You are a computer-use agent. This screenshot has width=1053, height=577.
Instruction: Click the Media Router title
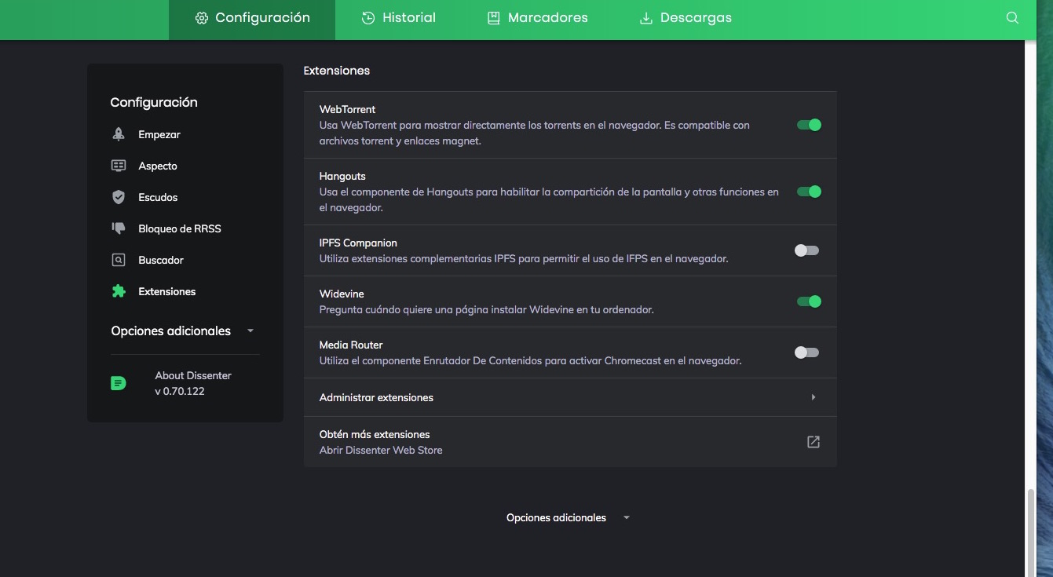351,345
